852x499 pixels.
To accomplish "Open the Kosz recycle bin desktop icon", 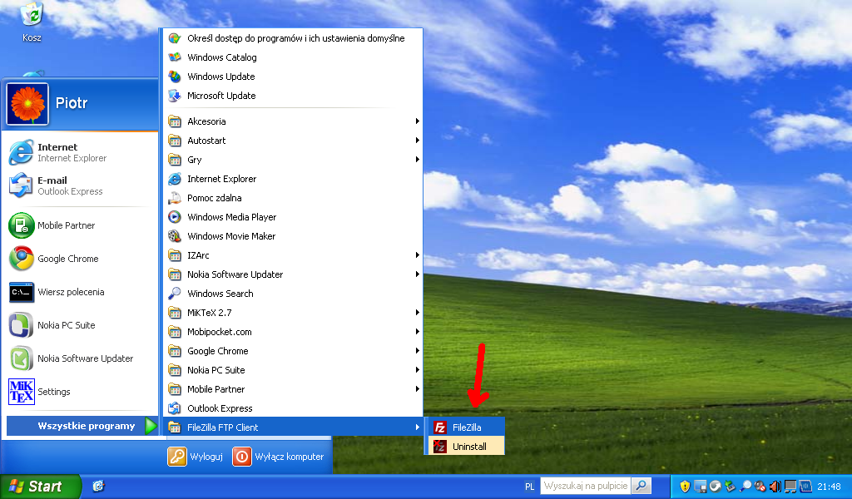I will tap(32, 22).
